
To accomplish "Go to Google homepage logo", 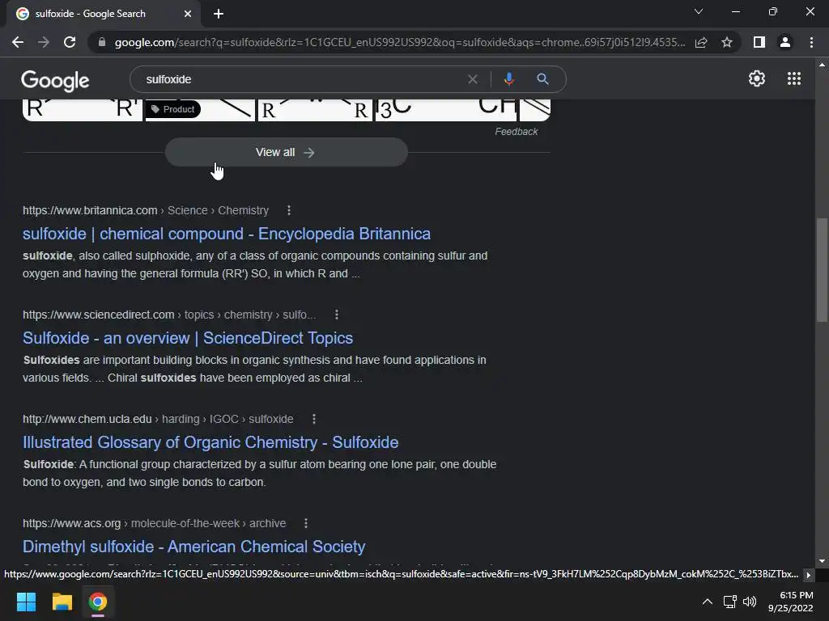I will point(55,81).
